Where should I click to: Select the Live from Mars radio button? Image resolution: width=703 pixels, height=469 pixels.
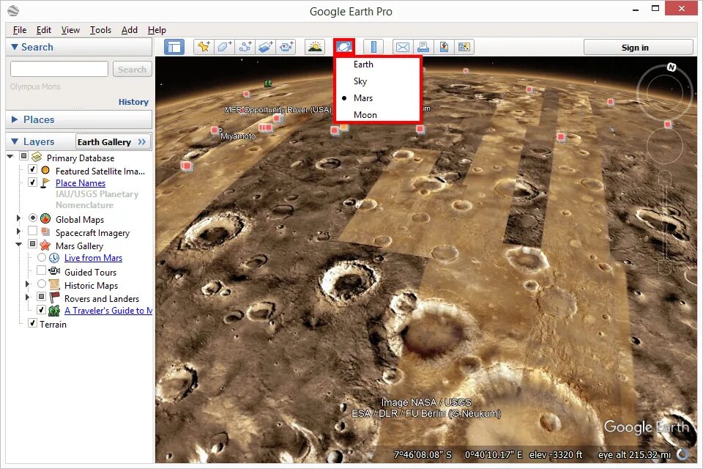coord(42,257)
